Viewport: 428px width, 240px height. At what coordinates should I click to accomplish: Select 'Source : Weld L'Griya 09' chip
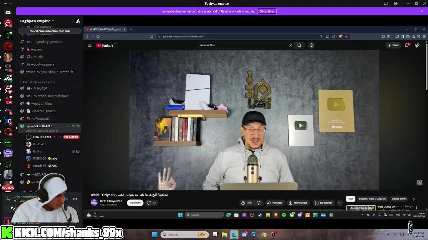[x=372, y=199]
